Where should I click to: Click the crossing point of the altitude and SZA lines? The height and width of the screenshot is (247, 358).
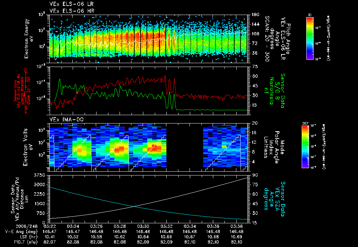[134, 207]
